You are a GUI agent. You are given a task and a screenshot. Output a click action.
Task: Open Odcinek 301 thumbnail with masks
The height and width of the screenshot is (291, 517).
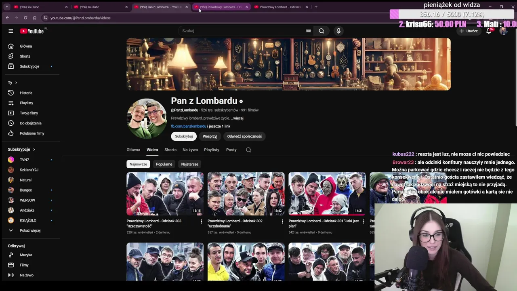327,194
